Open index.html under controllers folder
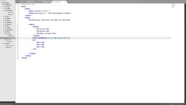This screenshot has height=105, width=186. tap(10, 13)
